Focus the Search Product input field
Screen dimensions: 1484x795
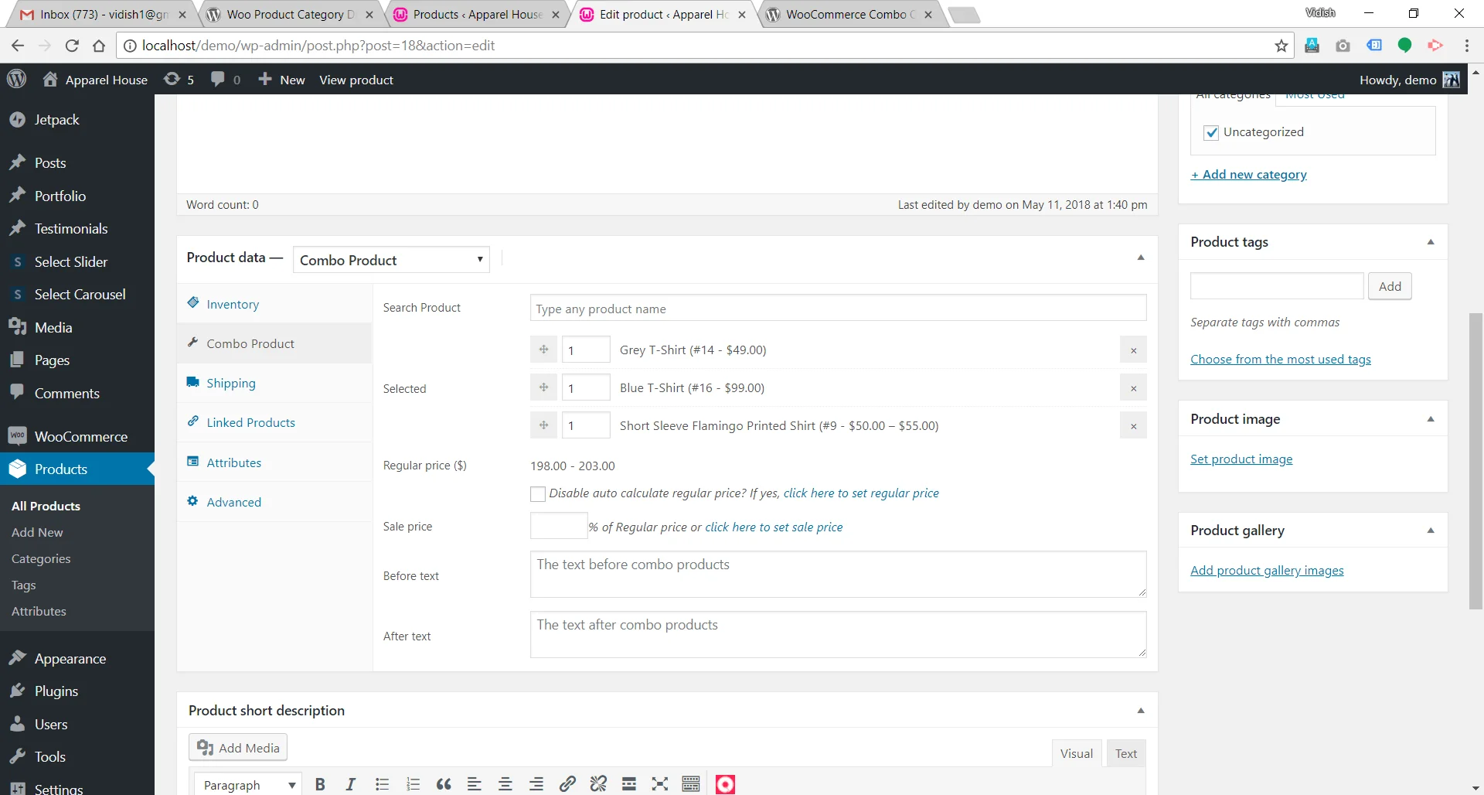[838, 309]
